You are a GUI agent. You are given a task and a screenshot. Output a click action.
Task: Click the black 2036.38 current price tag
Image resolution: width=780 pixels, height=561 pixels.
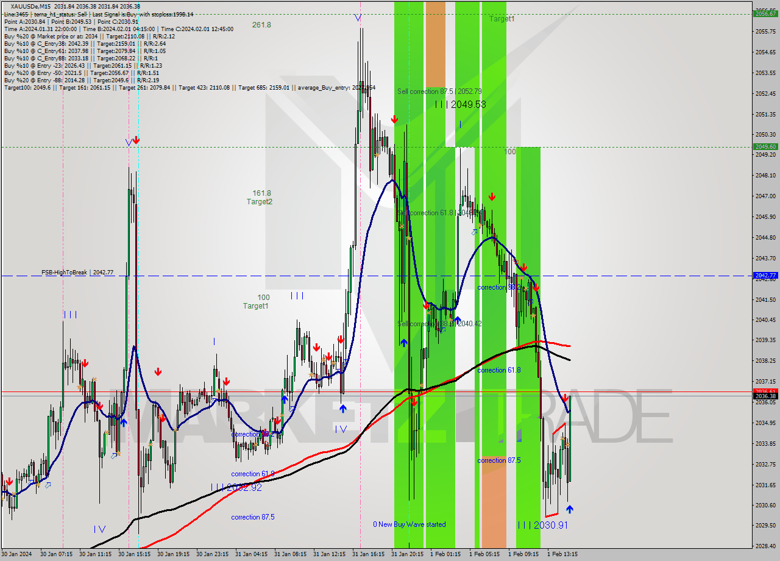765,396
